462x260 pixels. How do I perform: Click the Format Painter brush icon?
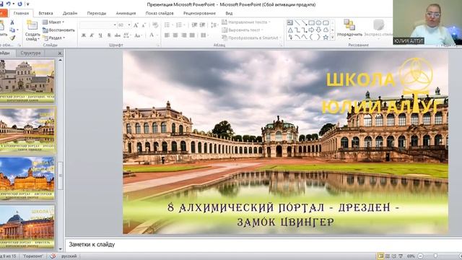click(x=12, y=38)
